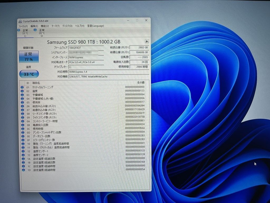Screen dimensions: 270x203
Task: Click the status indicator for 予備領域 attribute
Action: point(23,95)
